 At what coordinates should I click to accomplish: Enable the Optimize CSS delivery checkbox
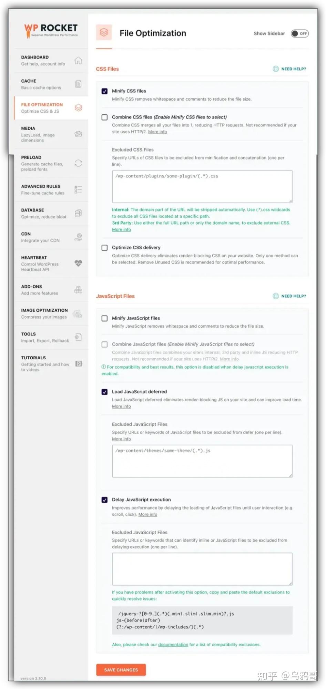click(x=104, y=248)
